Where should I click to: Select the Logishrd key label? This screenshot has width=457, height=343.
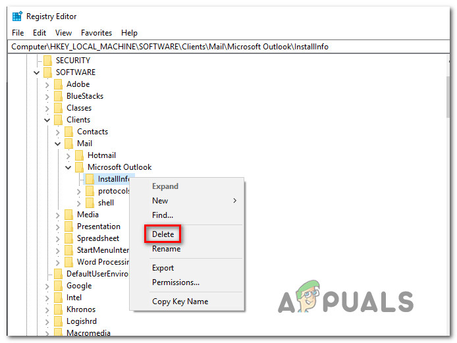click(81, 321)
